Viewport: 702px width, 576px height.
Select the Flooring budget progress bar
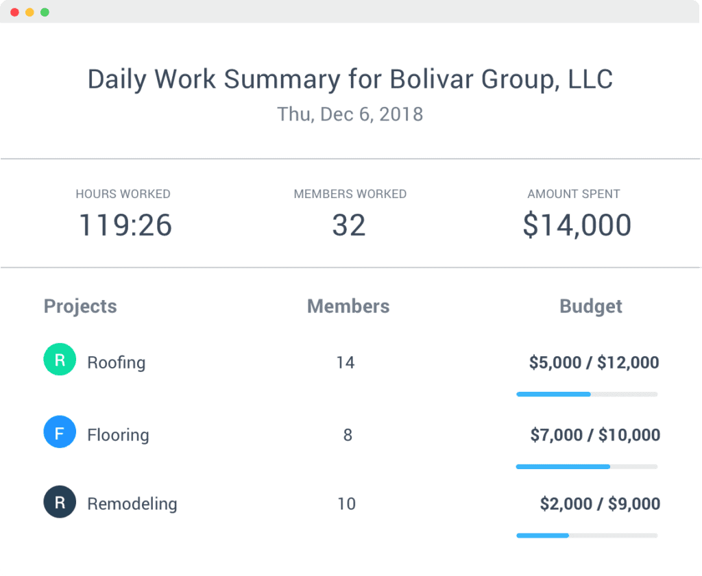[587, 466]
